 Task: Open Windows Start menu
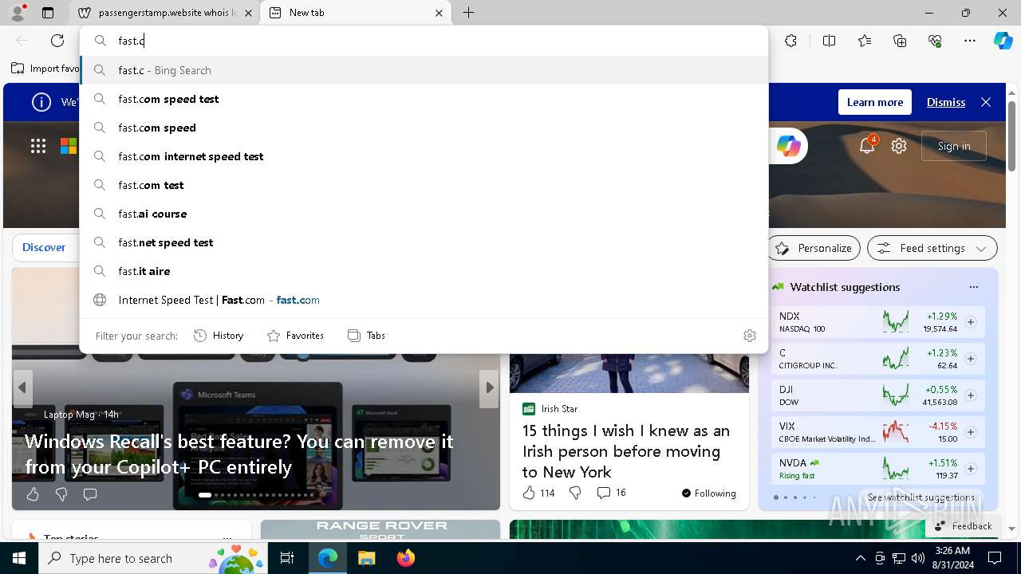click(19, 558)
